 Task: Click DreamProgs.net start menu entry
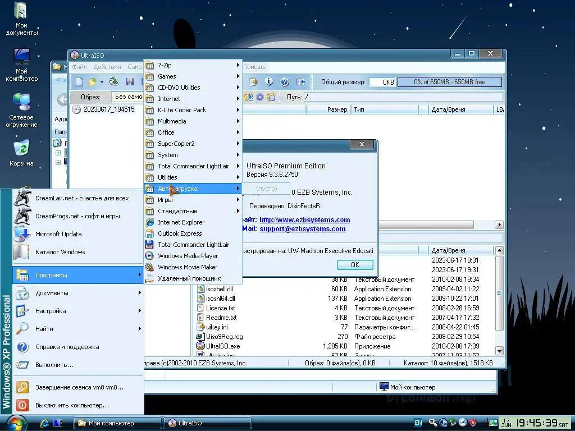tap(77, 216)
